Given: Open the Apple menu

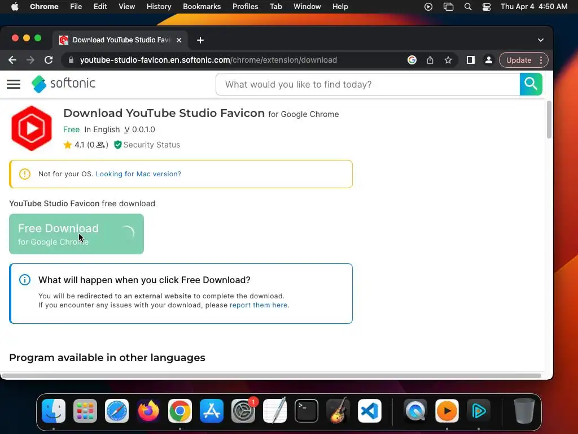Looking at the screenshot, I should (15, 7).
